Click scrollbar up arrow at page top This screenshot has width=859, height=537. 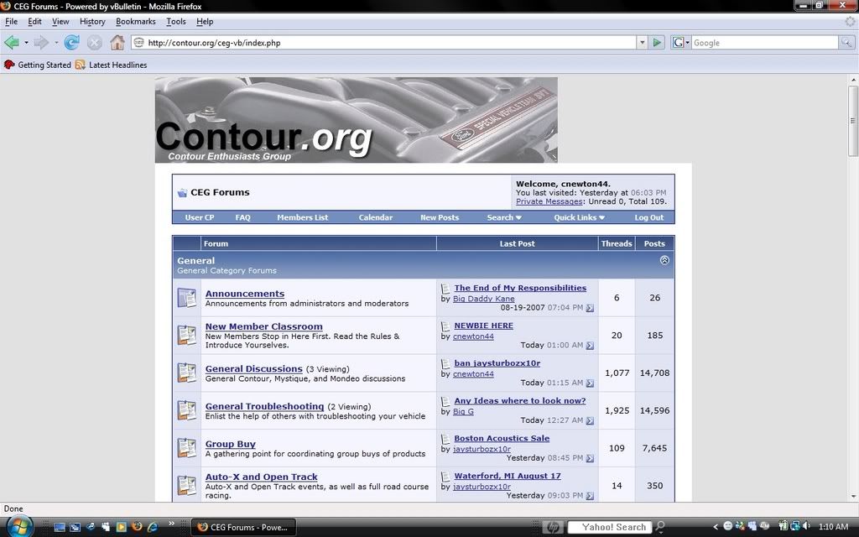(x=853, y=80)
